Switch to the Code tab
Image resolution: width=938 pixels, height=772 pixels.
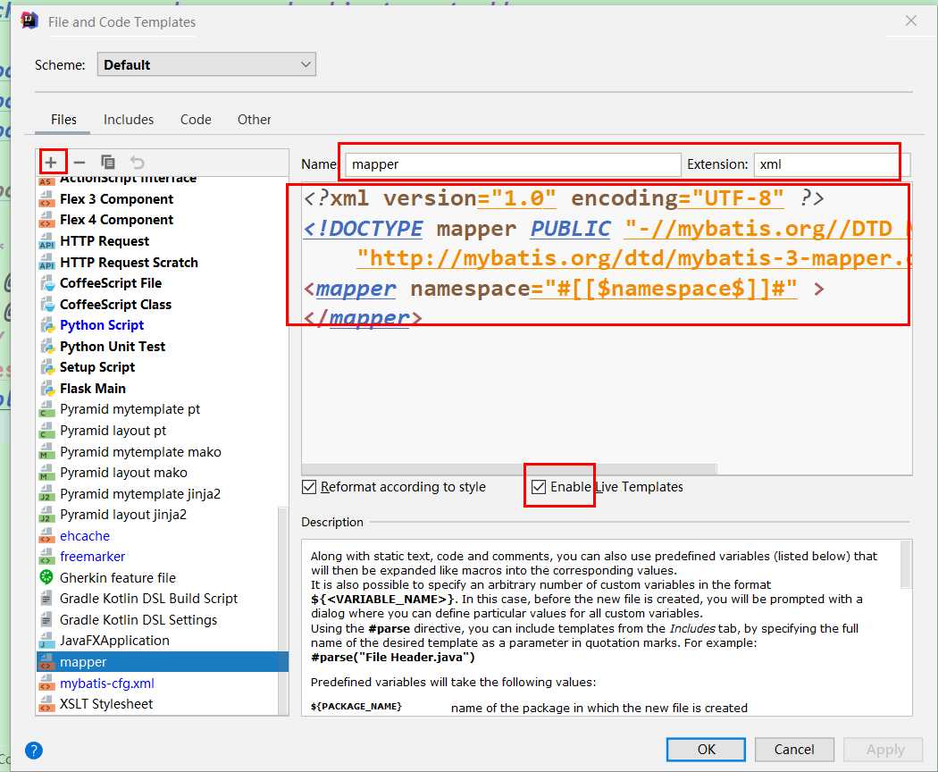click(196, 120)
